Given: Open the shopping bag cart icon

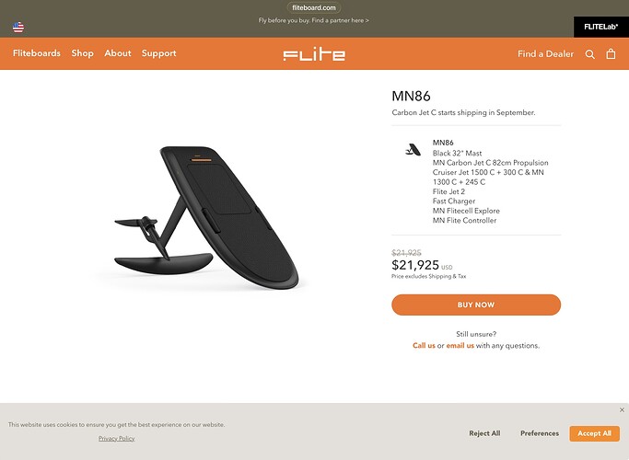Looking at the screenshot, I should coord(611,53).
